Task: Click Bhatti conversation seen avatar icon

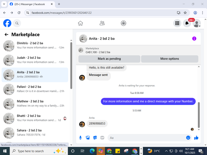Action: [65, 118]
